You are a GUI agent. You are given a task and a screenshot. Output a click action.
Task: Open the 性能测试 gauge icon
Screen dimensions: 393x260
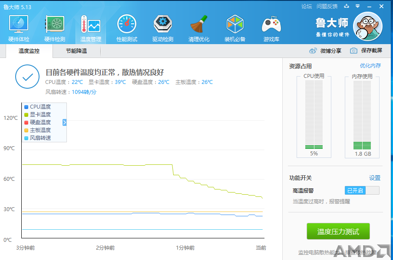click(x=127, y=24)
